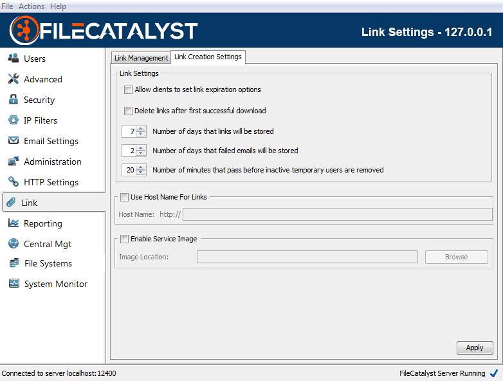Open Reporting label
Screen dimensions: 503x381
pos(43,224)
